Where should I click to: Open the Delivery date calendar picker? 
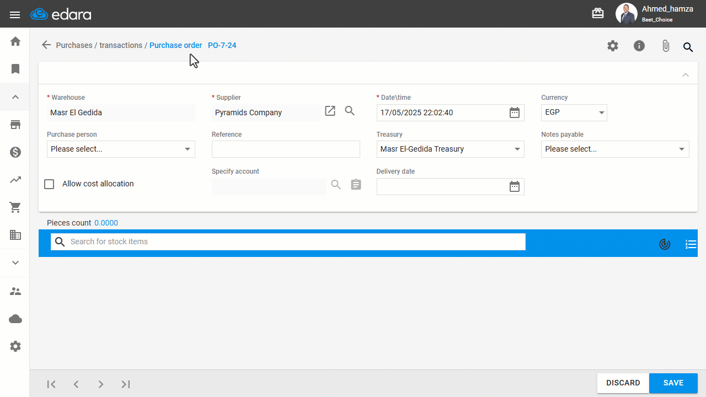[x=515, y=186]
